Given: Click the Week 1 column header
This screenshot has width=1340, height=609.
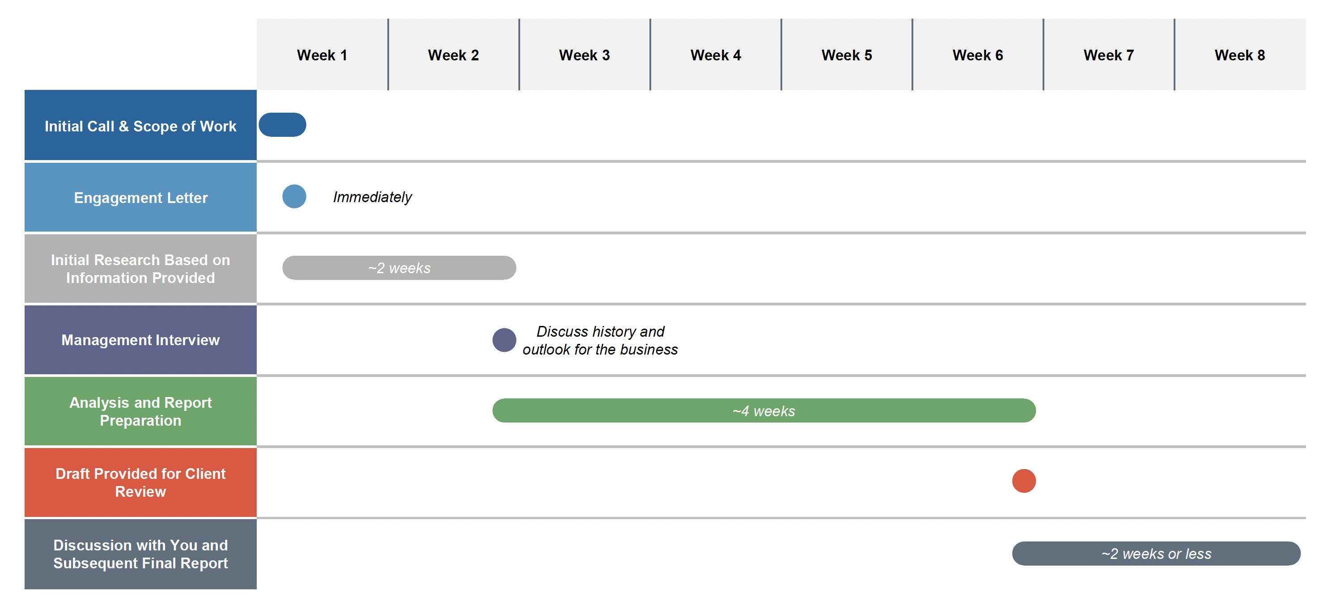Looking at the screenshot, I should pos(322,55).
